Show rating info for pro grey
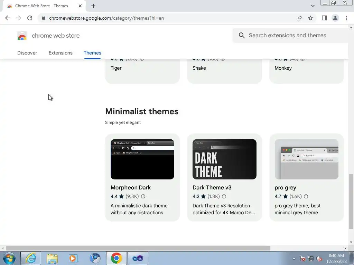The height and width of the screenshot is (265, 354). [x=306, y=196]
